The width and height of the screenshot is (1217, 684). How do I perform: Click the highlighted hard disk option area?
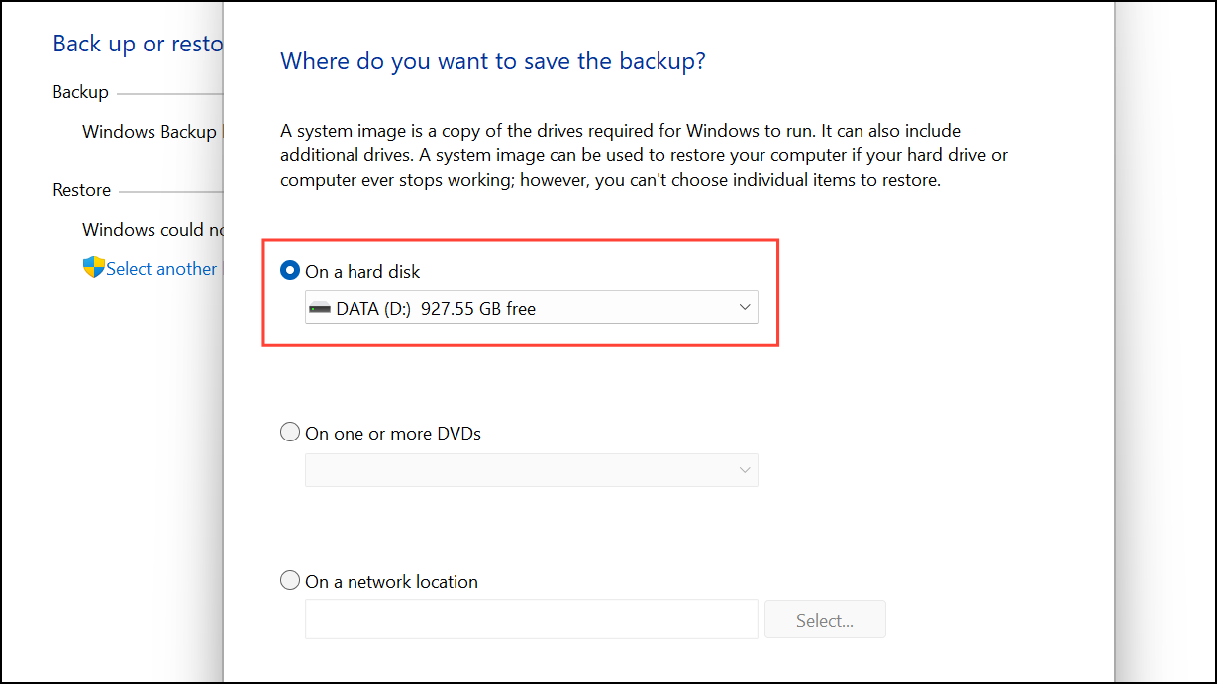520,292
